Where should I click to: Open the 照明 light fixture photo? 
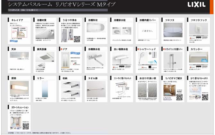point(19,87)
